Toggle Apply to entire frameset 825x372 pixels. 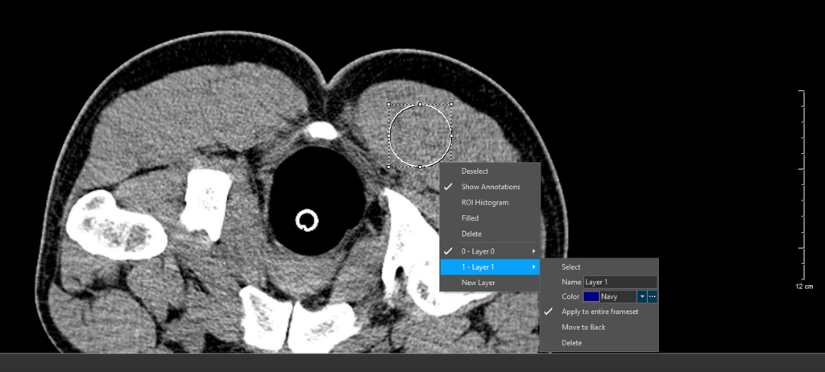click(x=599, y=312)
